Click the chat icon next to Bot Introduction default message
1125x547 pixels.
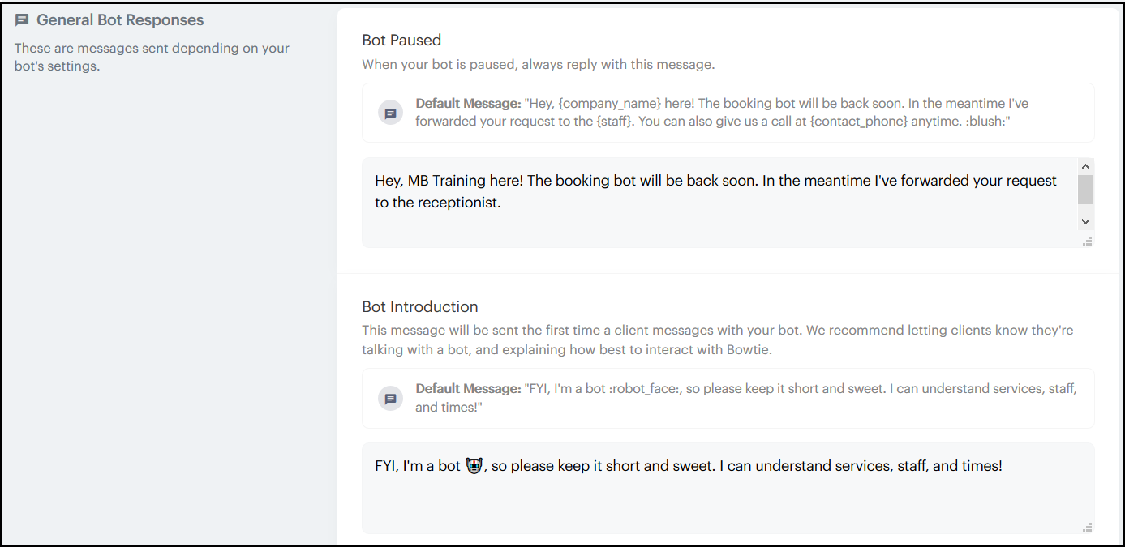(x=390, y=398)
